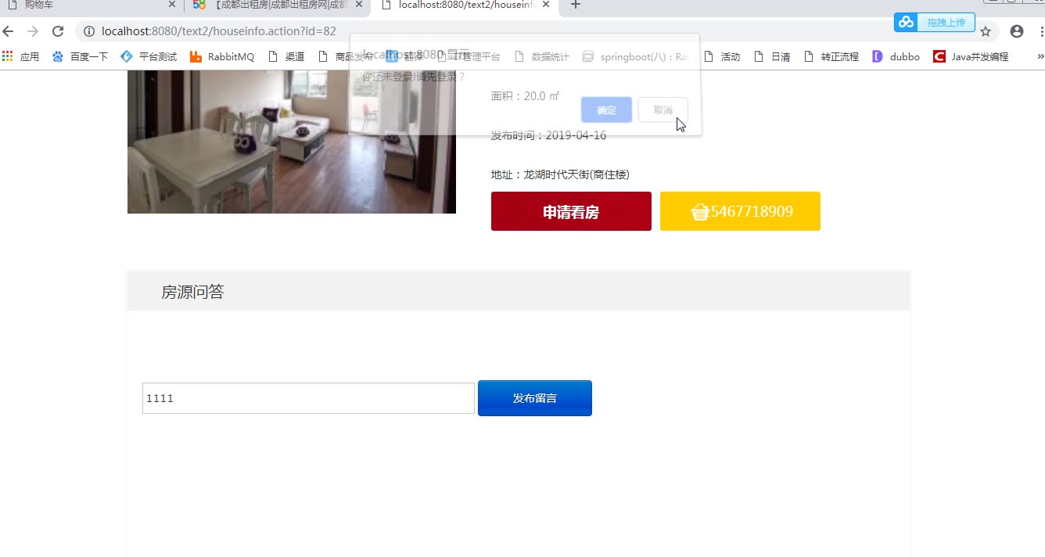Click the basket icon on yellow button
The width and height of the screenshot is (1045, 557).
coord(700,212)
